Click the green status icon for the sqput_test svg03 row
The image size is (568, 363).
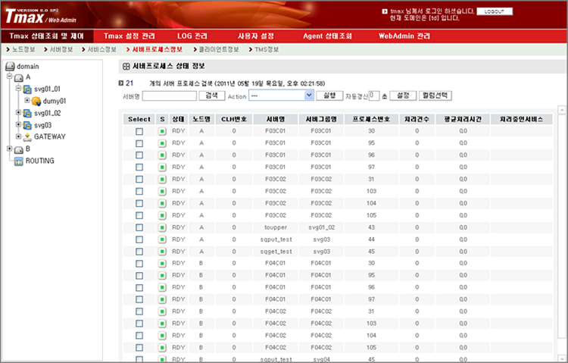click(162, 239)
